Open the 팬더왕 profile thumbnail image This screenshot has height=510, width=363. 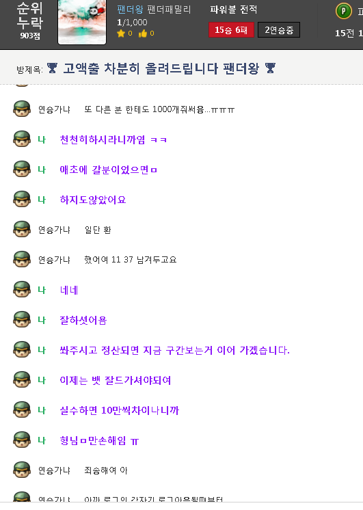pyautogui.click(x=82, y=22)
